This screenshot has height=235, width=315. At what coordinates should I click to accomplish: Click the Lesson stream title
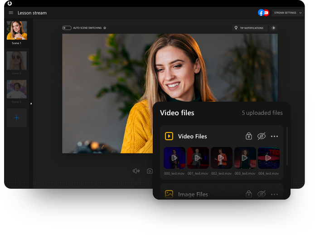pyautogui.click(x=32, y=13)
